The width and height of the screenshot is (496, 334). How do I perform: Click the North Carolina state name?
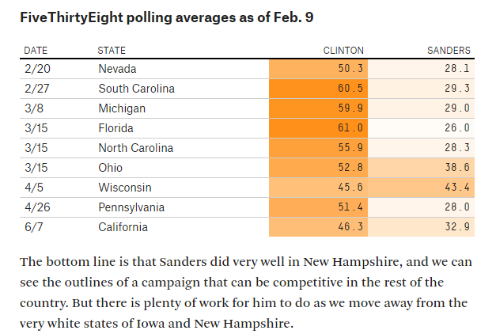[136, 148]
